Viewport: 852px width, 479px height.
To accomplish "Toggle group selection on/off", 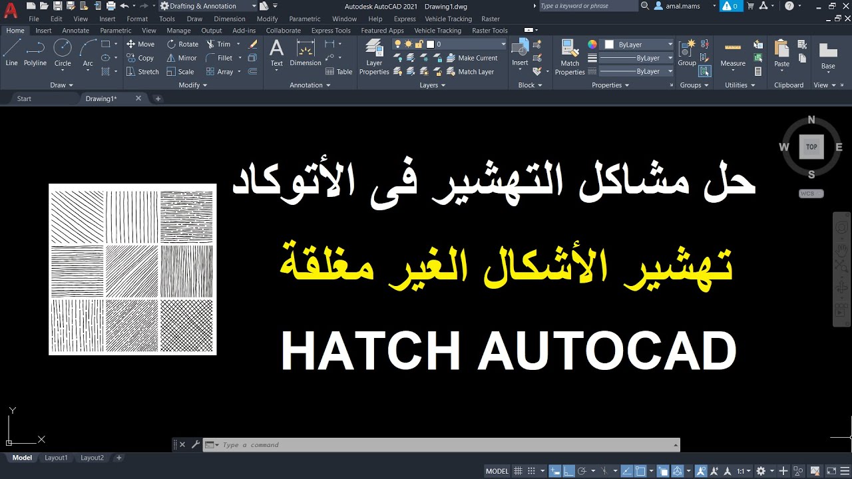I will [x=705, y=71].
